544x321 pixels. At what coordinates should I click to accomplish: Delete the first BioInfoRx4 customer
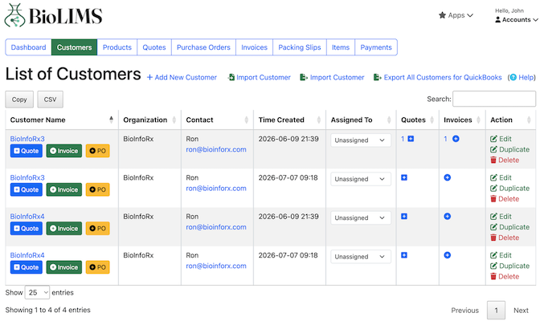pyautogui.click(x=505, y=238)
